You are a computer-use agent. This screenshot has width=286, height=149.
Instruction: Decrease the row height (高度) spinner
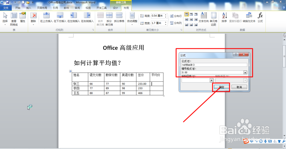[x=166, y=17]
